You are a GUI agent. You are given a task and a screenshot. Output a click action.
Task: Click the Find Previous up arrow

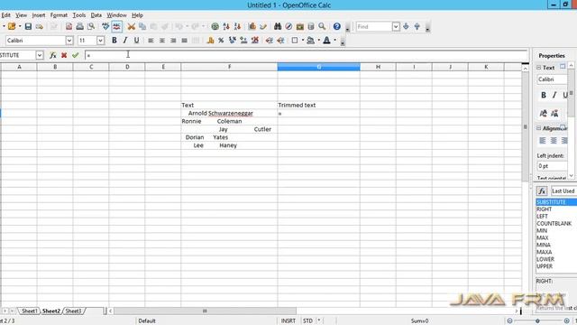pos(417,26)
